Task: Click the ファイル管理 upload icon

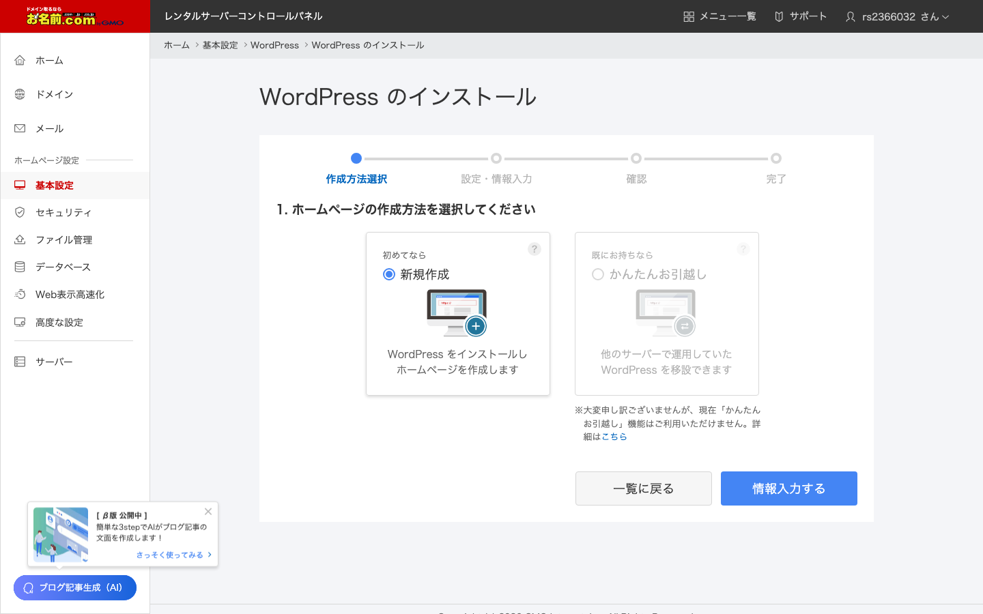Action: tap(20, 239)
